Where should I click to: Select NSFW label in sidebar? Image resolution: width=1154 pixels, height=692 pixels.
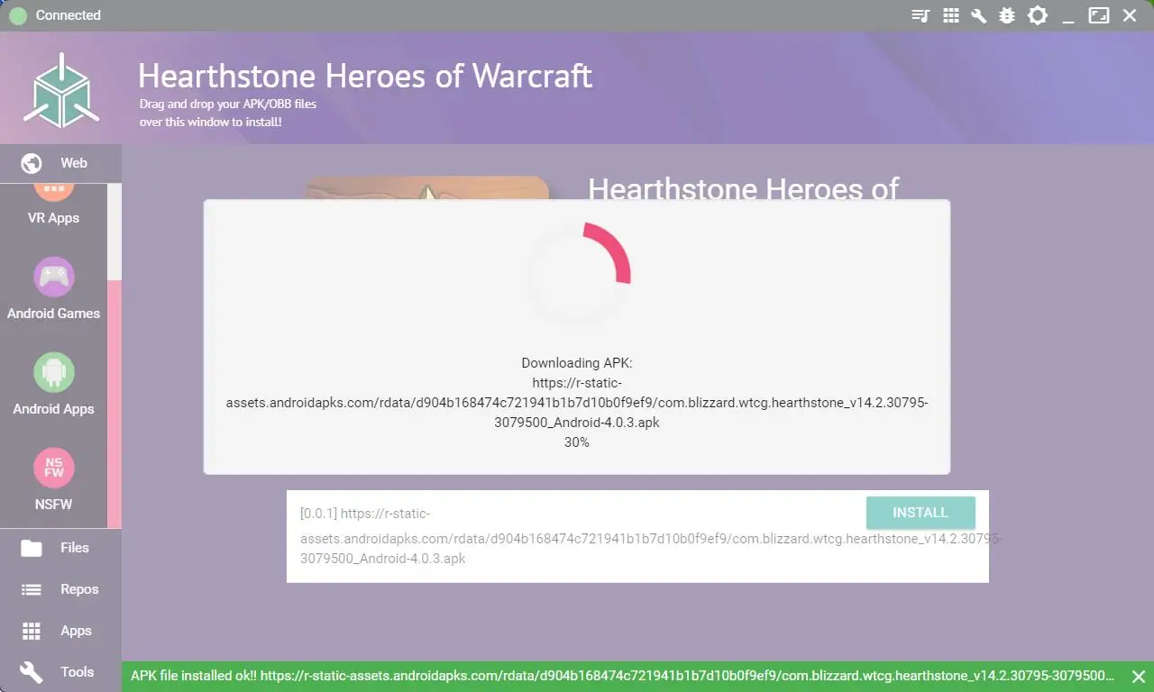coord(53,505)
